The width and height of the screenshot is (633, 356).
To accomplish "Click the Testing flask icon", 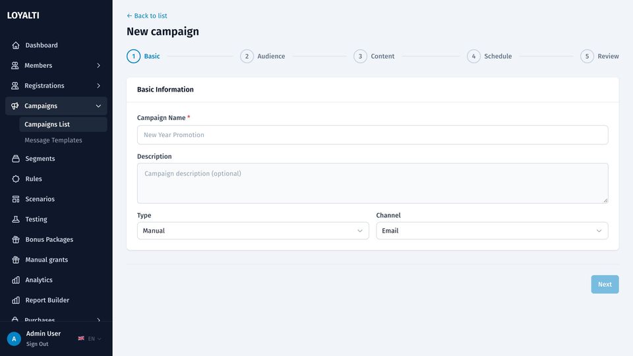I will tap(16, 219).
